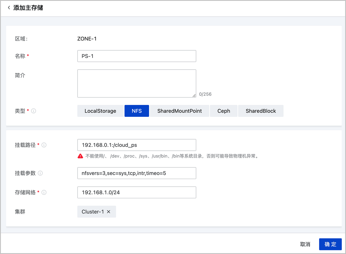Screen dimensions: 346x254
Task: Click info icon next to 存储网络 label
Action: [44, 192]
